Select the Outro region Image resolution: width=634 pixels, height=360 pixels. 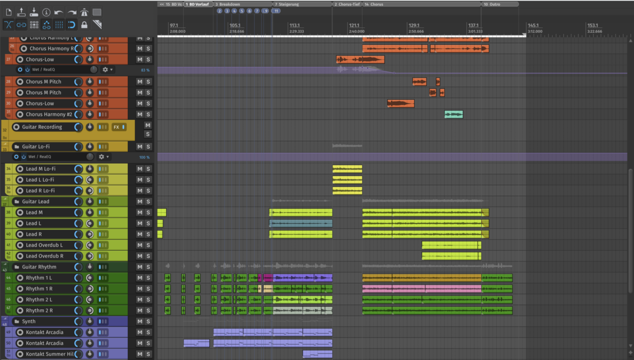pyautogui.click(x=500, y=4)
